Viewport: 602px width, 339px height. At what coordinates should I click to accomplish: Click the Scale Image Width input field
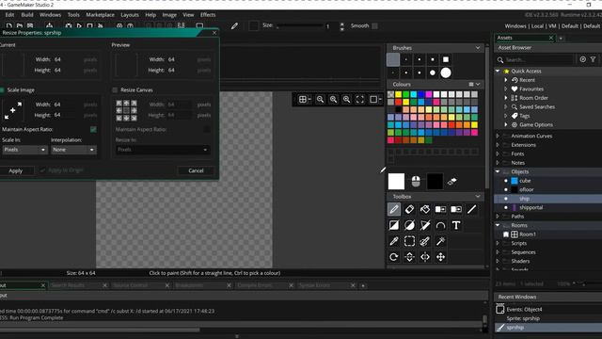[x=65, y=105]
